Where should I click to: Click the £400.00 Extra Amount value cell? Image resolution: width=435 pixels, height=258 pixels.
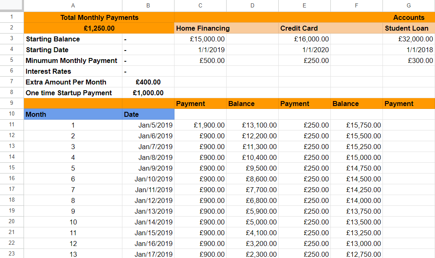148,82
